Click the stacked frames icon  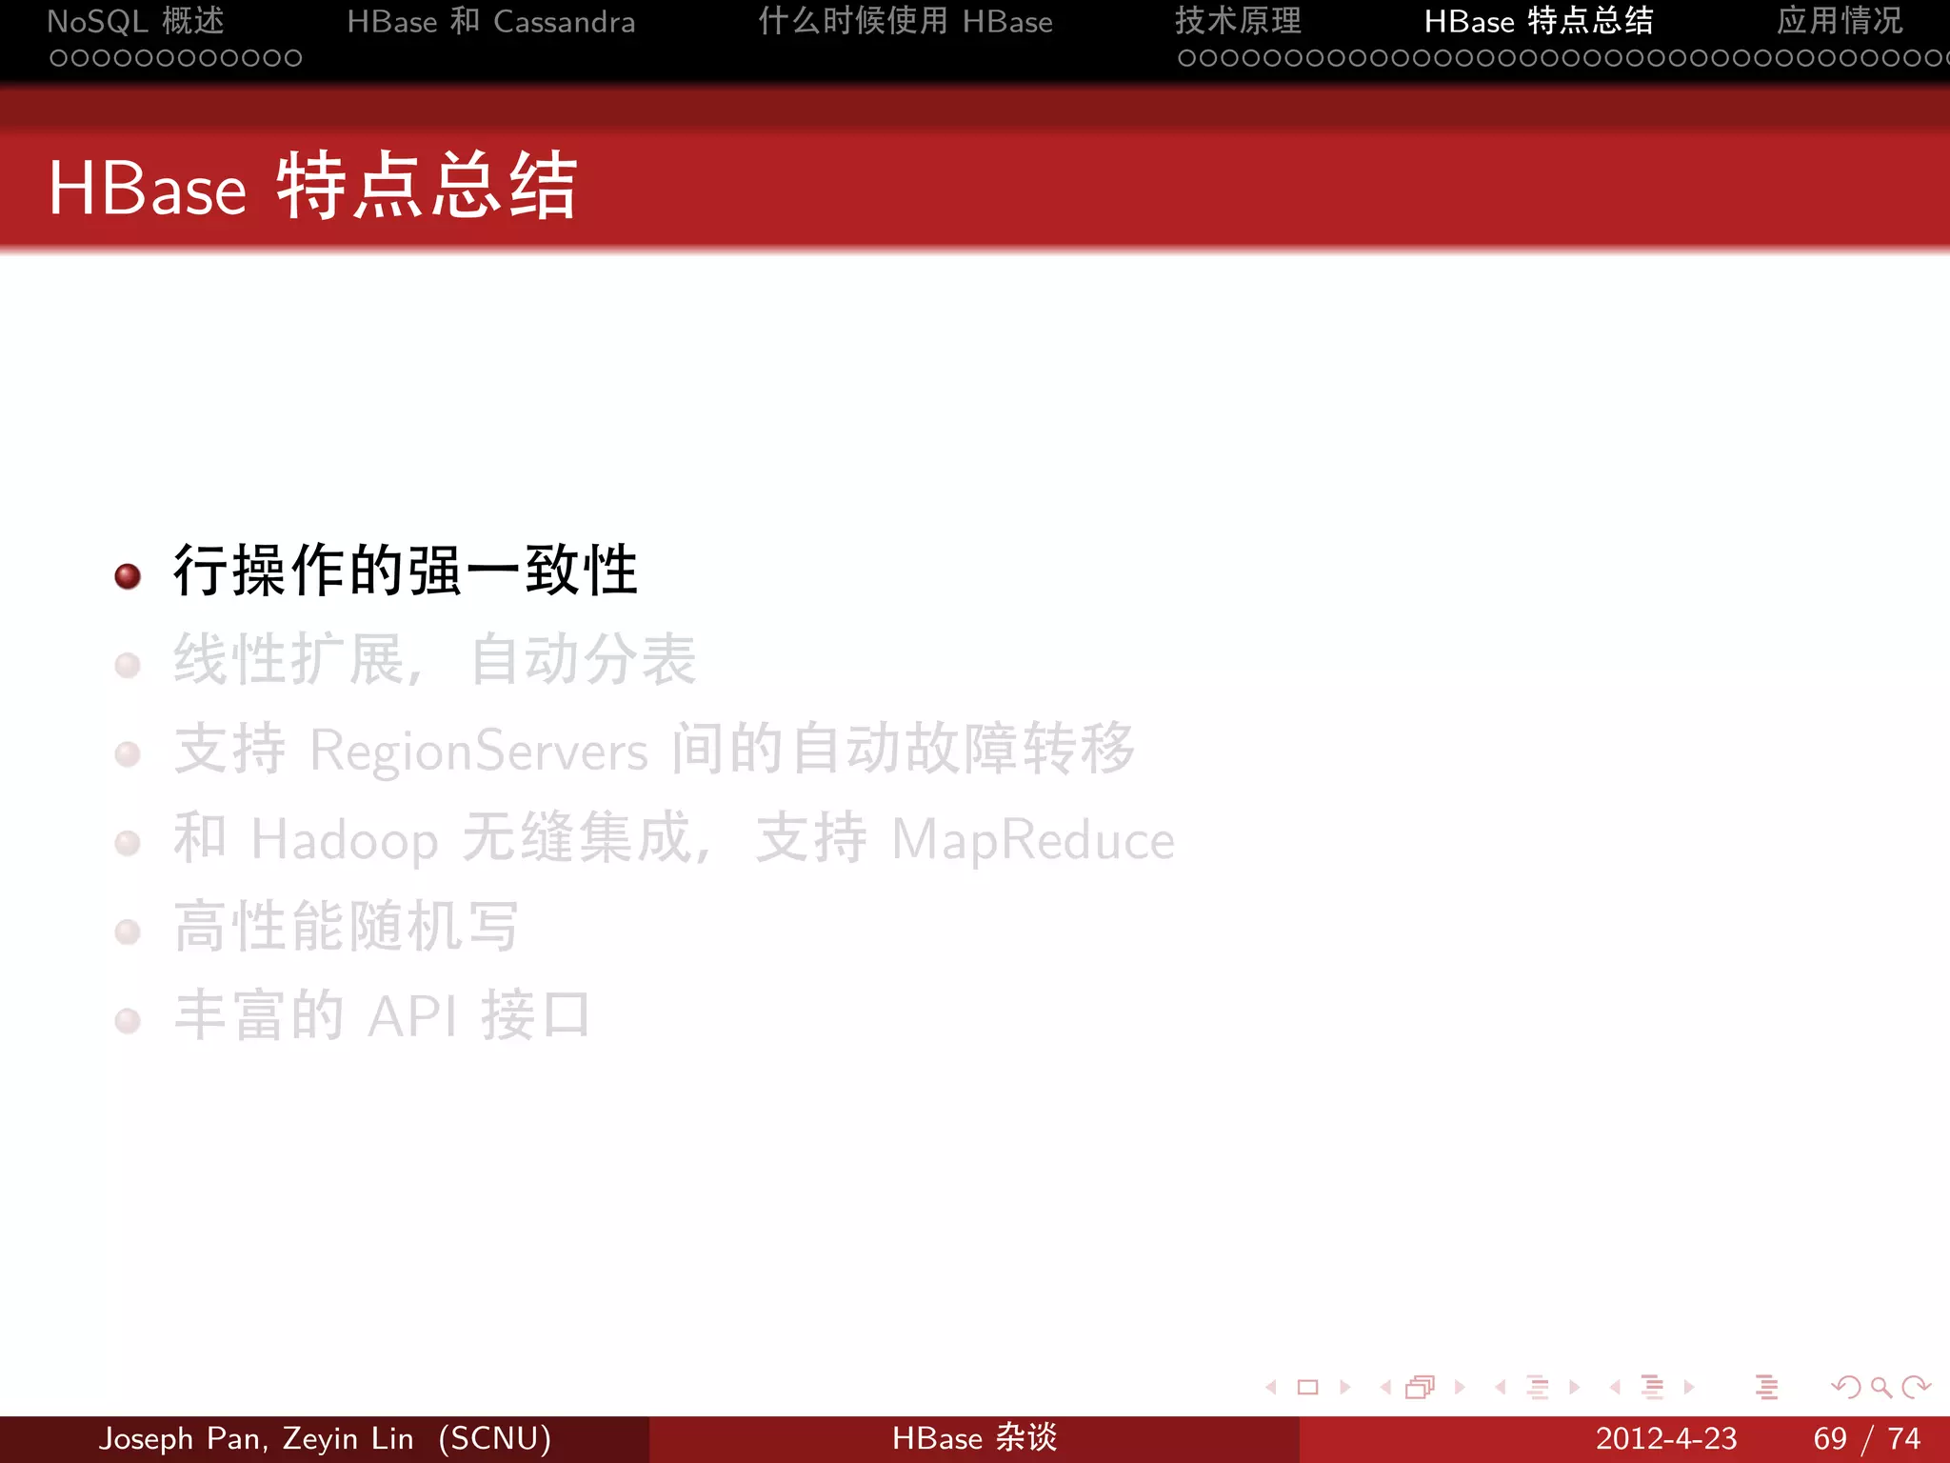click(x=1420, y=1388)
